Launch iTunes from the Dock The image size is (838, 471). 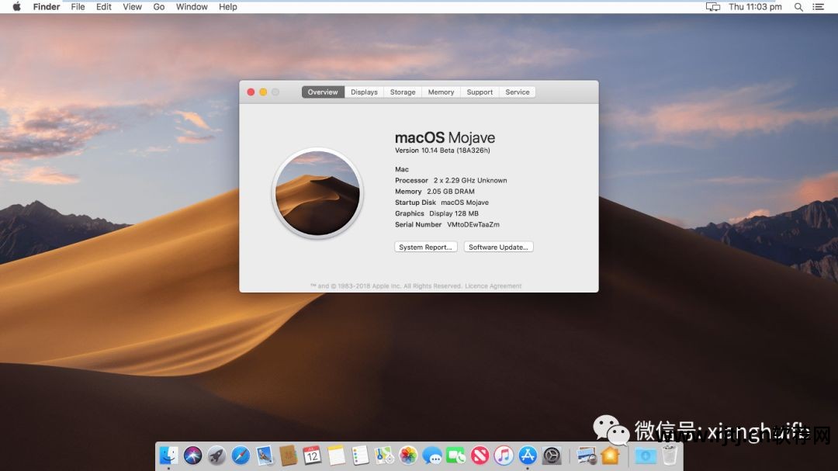pos(504,455)
